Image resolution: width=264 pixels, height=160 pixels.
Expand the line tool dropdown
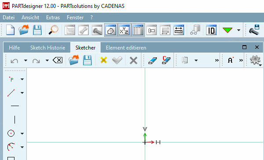[x=22, y=93]
